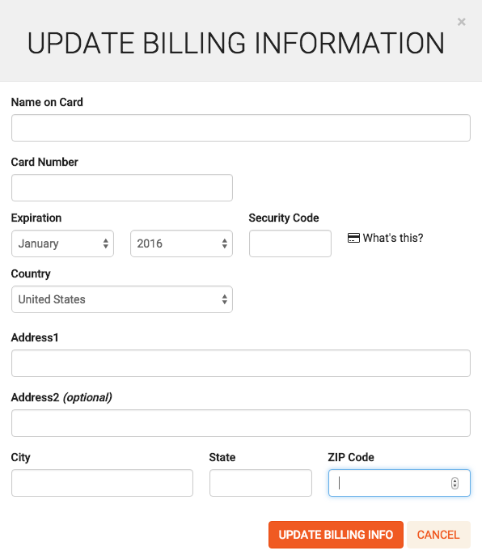
Task: Click the Name on Card label
Action: point(47,102)
